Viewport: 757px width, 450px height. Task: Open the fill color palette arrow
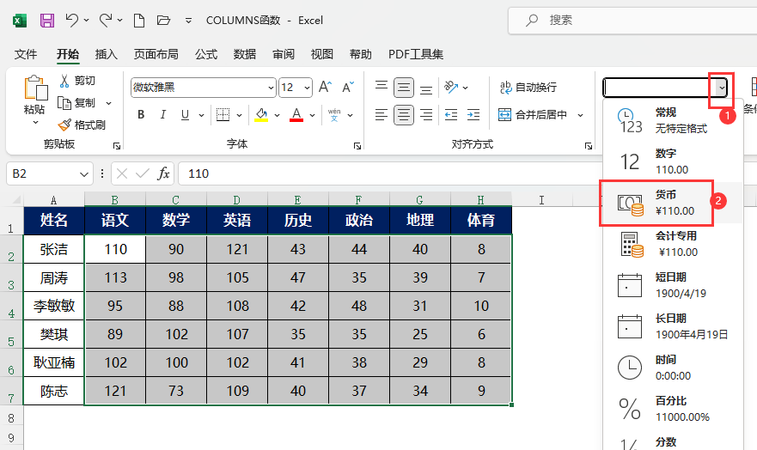[278, 115]
